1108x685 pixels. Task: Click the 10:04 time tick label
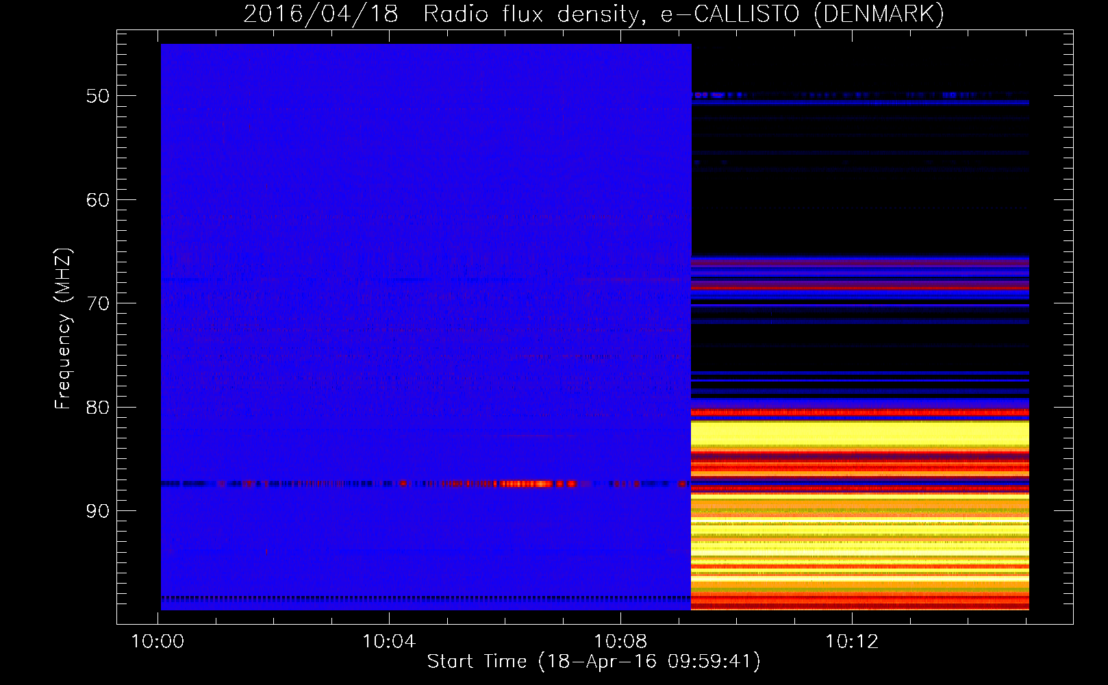pyautogui.click(x=389, y=642)
